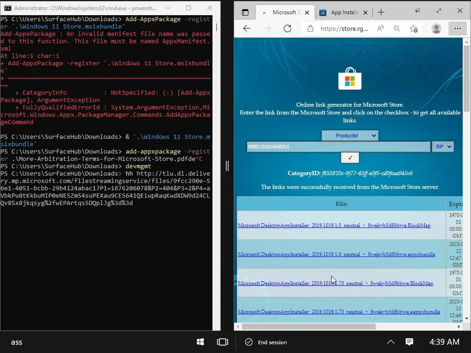471x353 pixels.
Task: Open DesktopAppInstaller 2019.1019.1.0 appxbundle link
Action: (336, 254)
